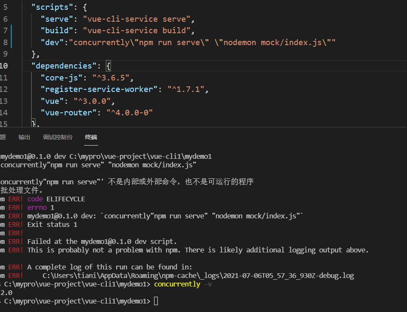Click the "dependencies" key on line 10
This screenshot has height=312, width=407.
click(64, 66)
